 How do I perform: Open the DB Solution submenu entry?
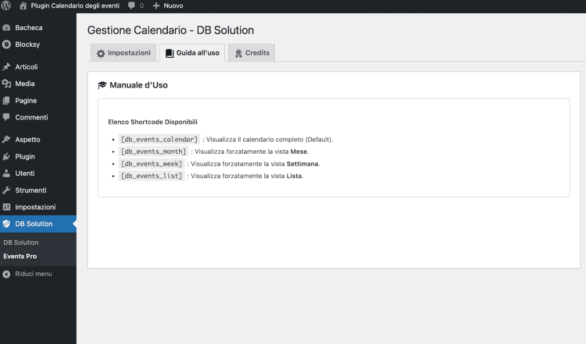21,242
